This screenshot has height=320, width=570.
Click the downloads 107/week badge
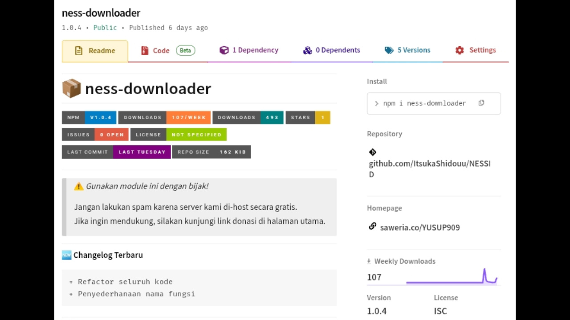point(164,117)
